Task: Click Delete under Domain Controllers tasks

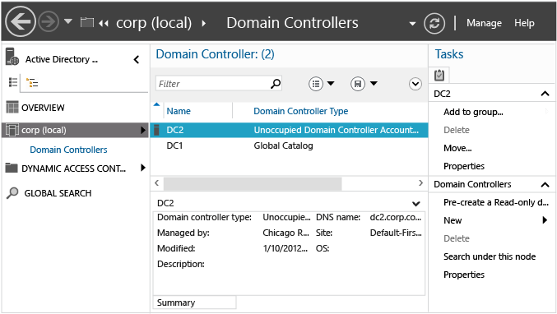Action: pyautogui.click(x=457, y=238)
